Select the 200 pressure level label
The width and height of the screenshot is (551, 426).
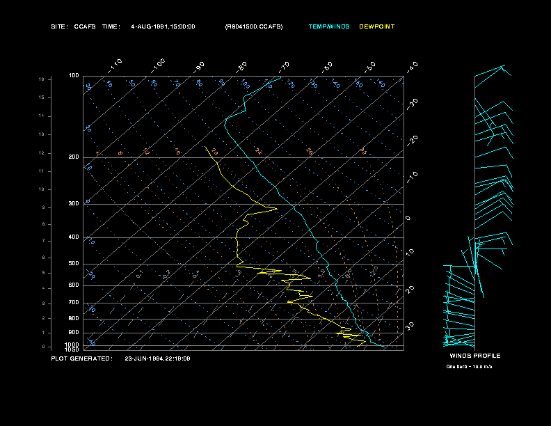(x=74, y=157)
